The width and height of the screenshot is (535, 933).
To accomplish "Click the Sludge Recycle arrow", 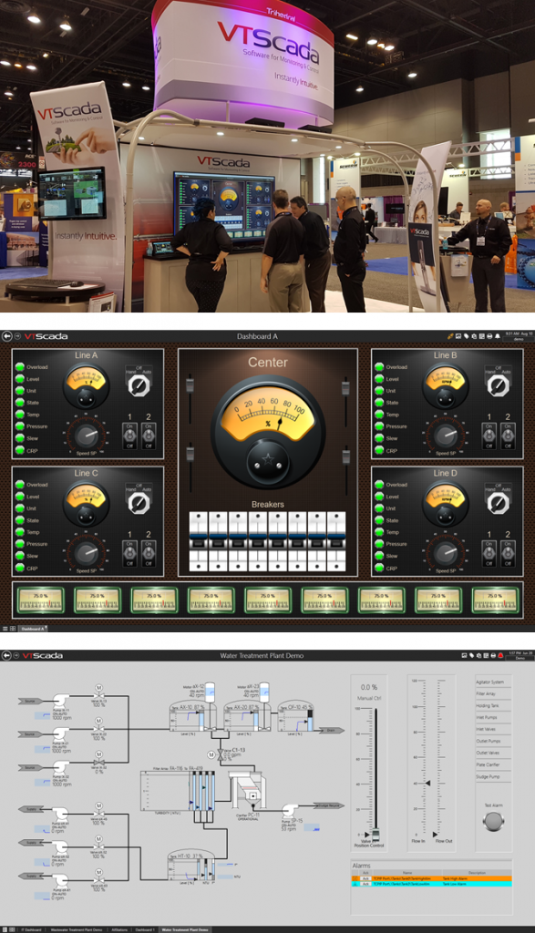I will pos(329,805).
